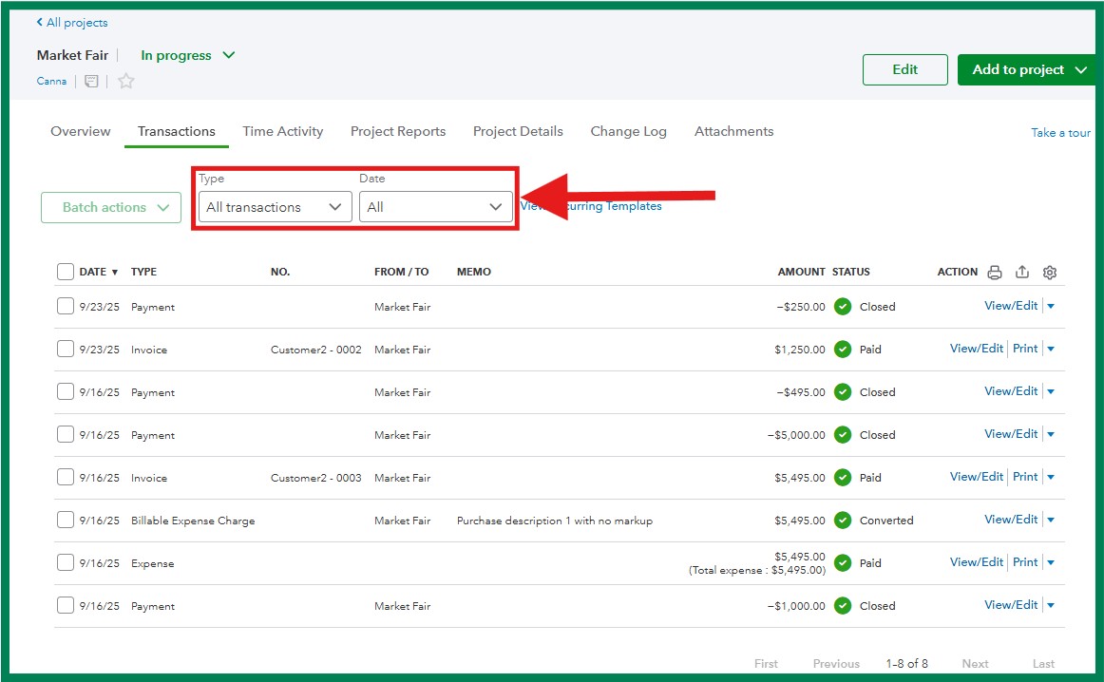1104x682 pixels.
Task: Click green status check for 9/23/25 Invoice
Action: [x=843, y=350]
